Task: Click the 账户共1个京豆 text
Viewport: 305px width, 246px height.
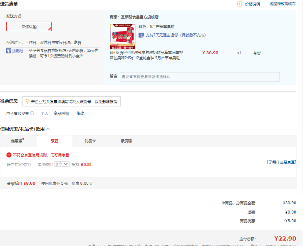Action: pos(19,165)
